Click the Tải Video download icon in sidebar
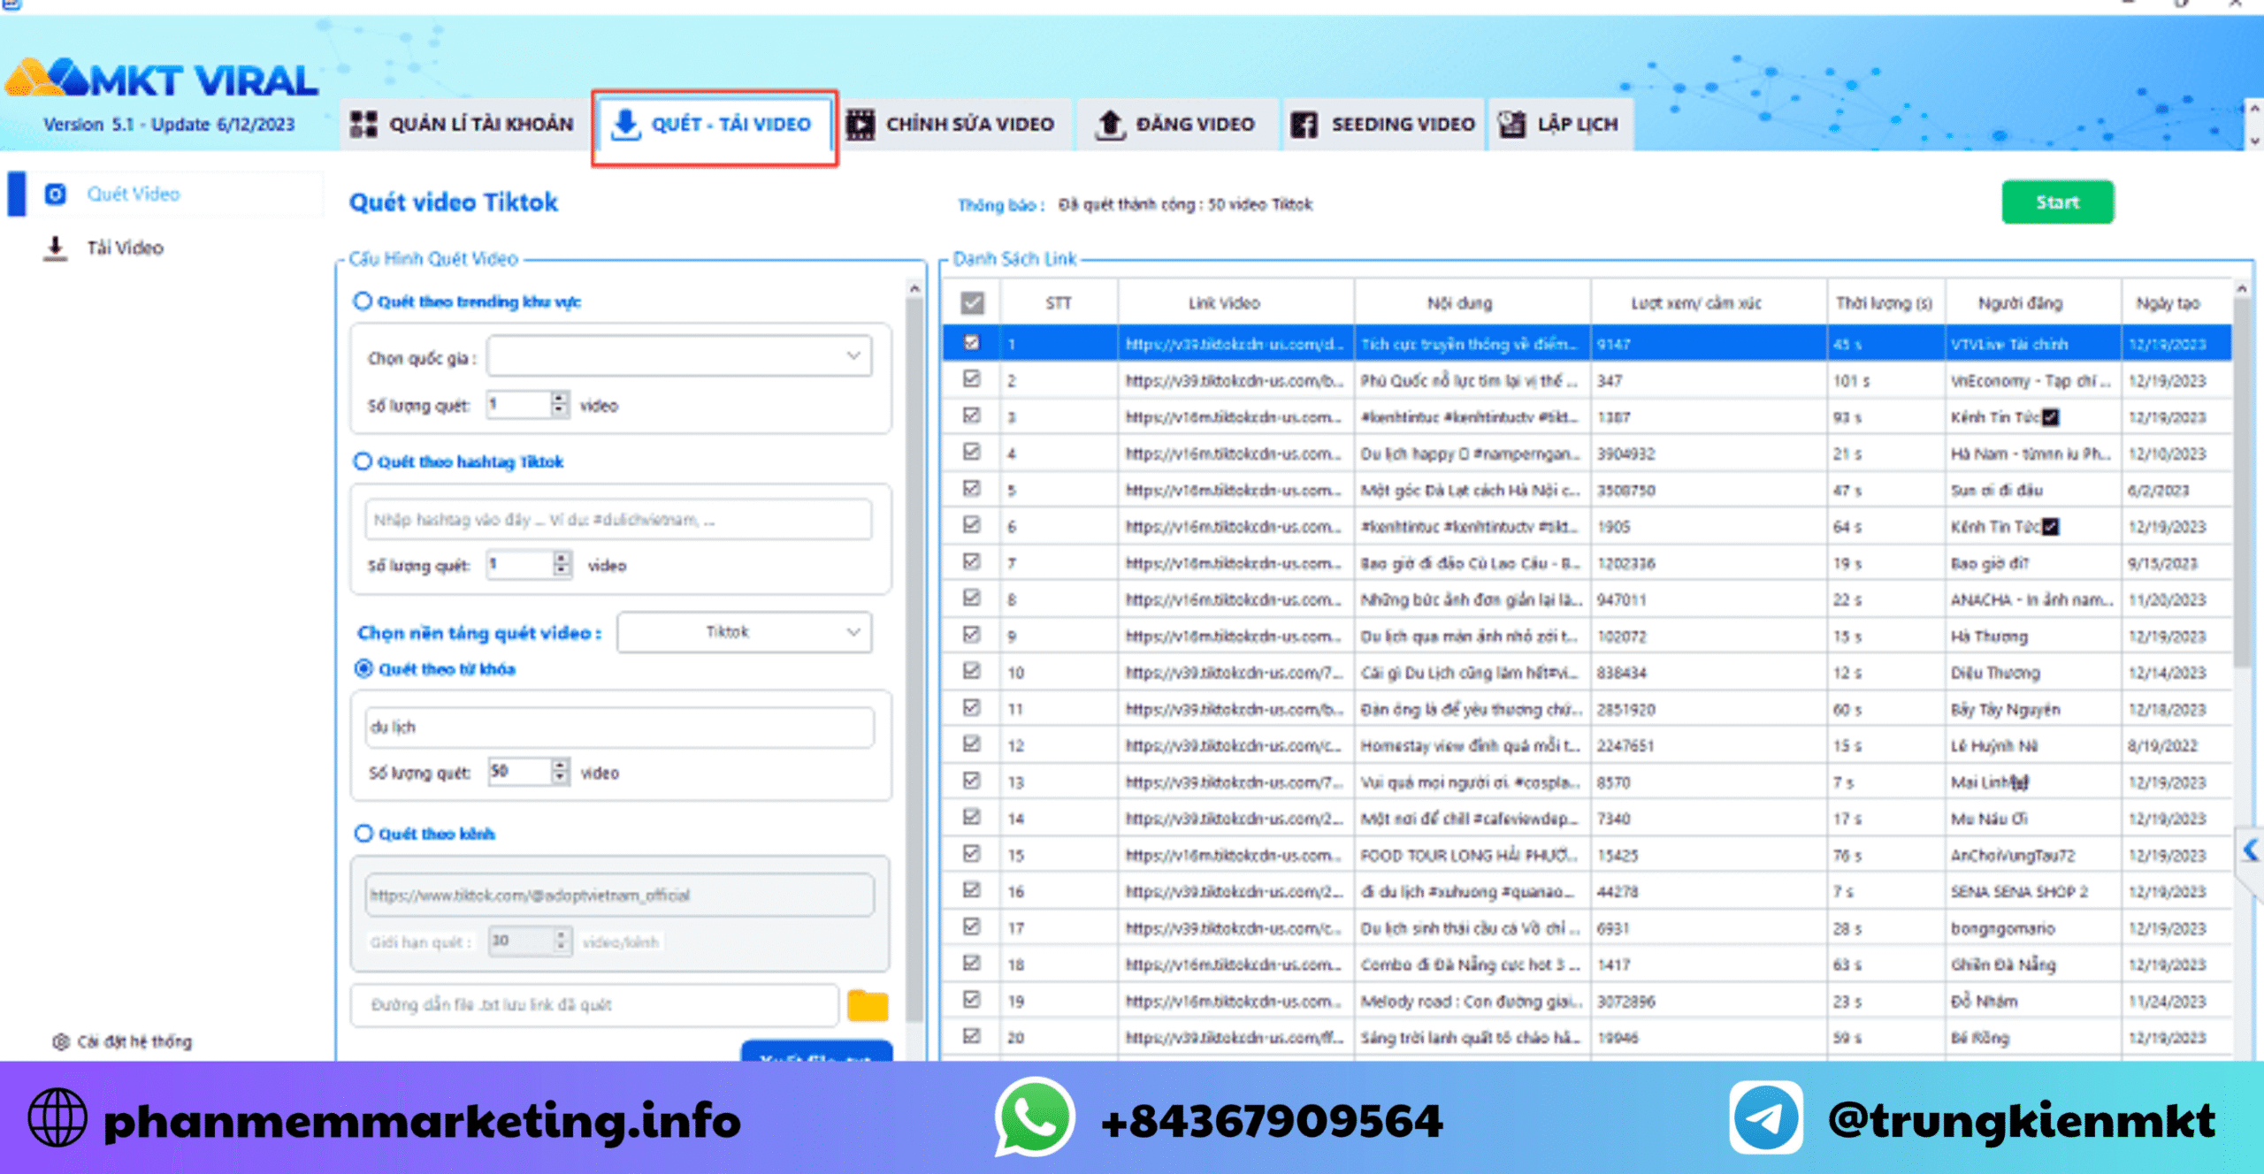This screenshot has height=1174, width=2264. point(55,248)
